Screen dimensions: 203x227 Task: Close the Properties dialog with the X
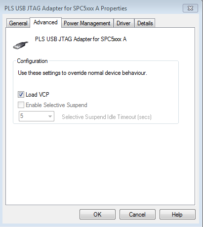190,8
